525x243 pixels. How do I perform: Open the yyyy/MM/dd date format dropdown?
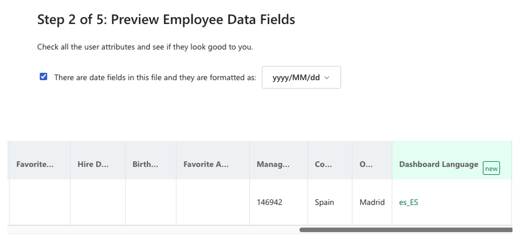(301, 78)
